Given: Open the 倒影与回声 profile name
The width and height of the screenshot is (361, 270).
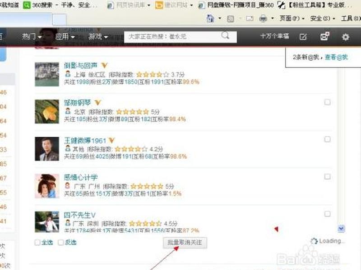Looking at the screenshot, I should [x=81, y=65].
